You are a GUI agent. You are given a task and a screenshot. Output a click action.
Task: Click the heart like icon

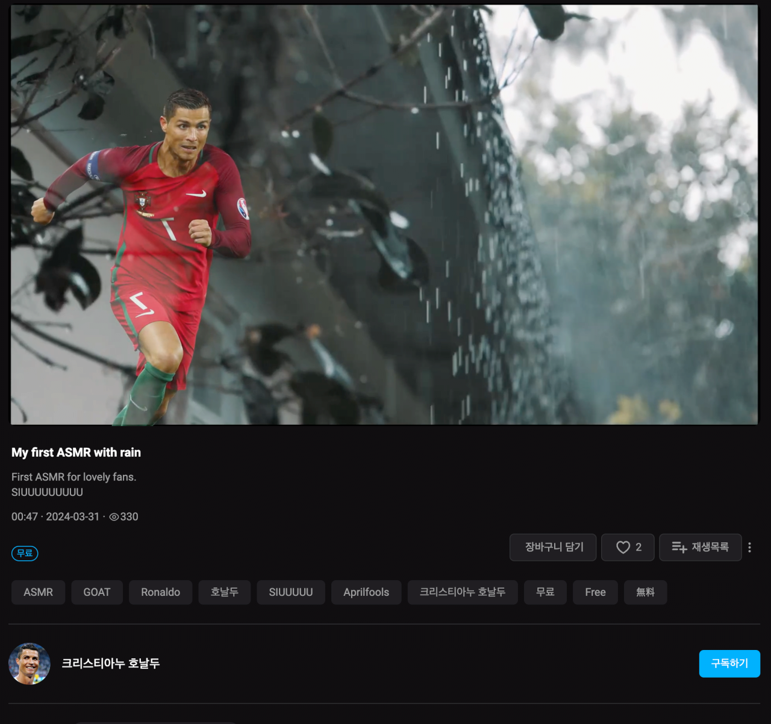[623, 547]
